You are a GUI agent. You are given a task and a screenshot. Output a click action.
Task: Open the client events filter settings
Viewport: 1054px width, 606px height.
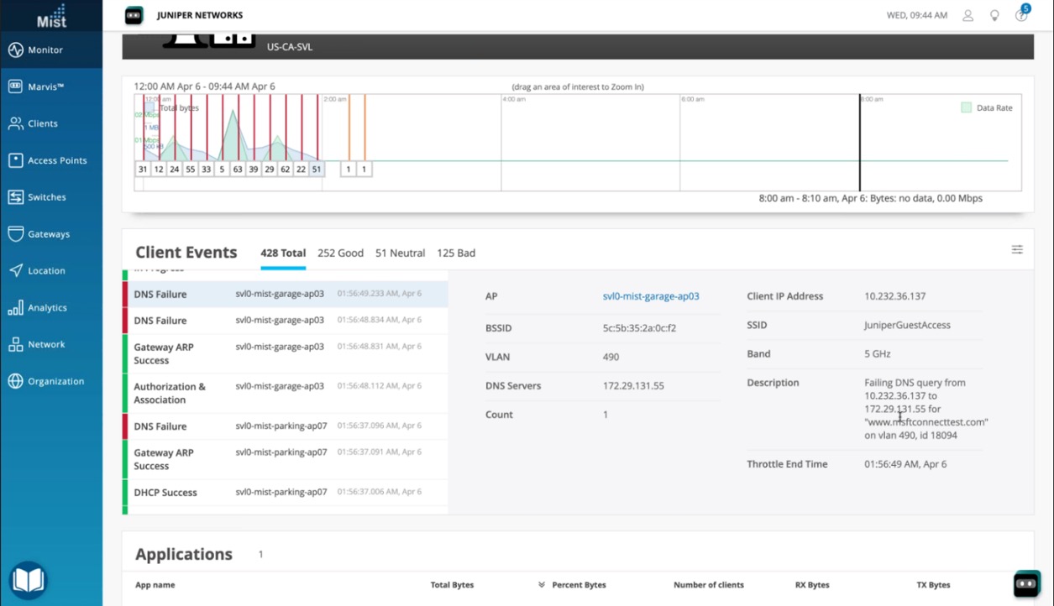[x=1017, y=249]
